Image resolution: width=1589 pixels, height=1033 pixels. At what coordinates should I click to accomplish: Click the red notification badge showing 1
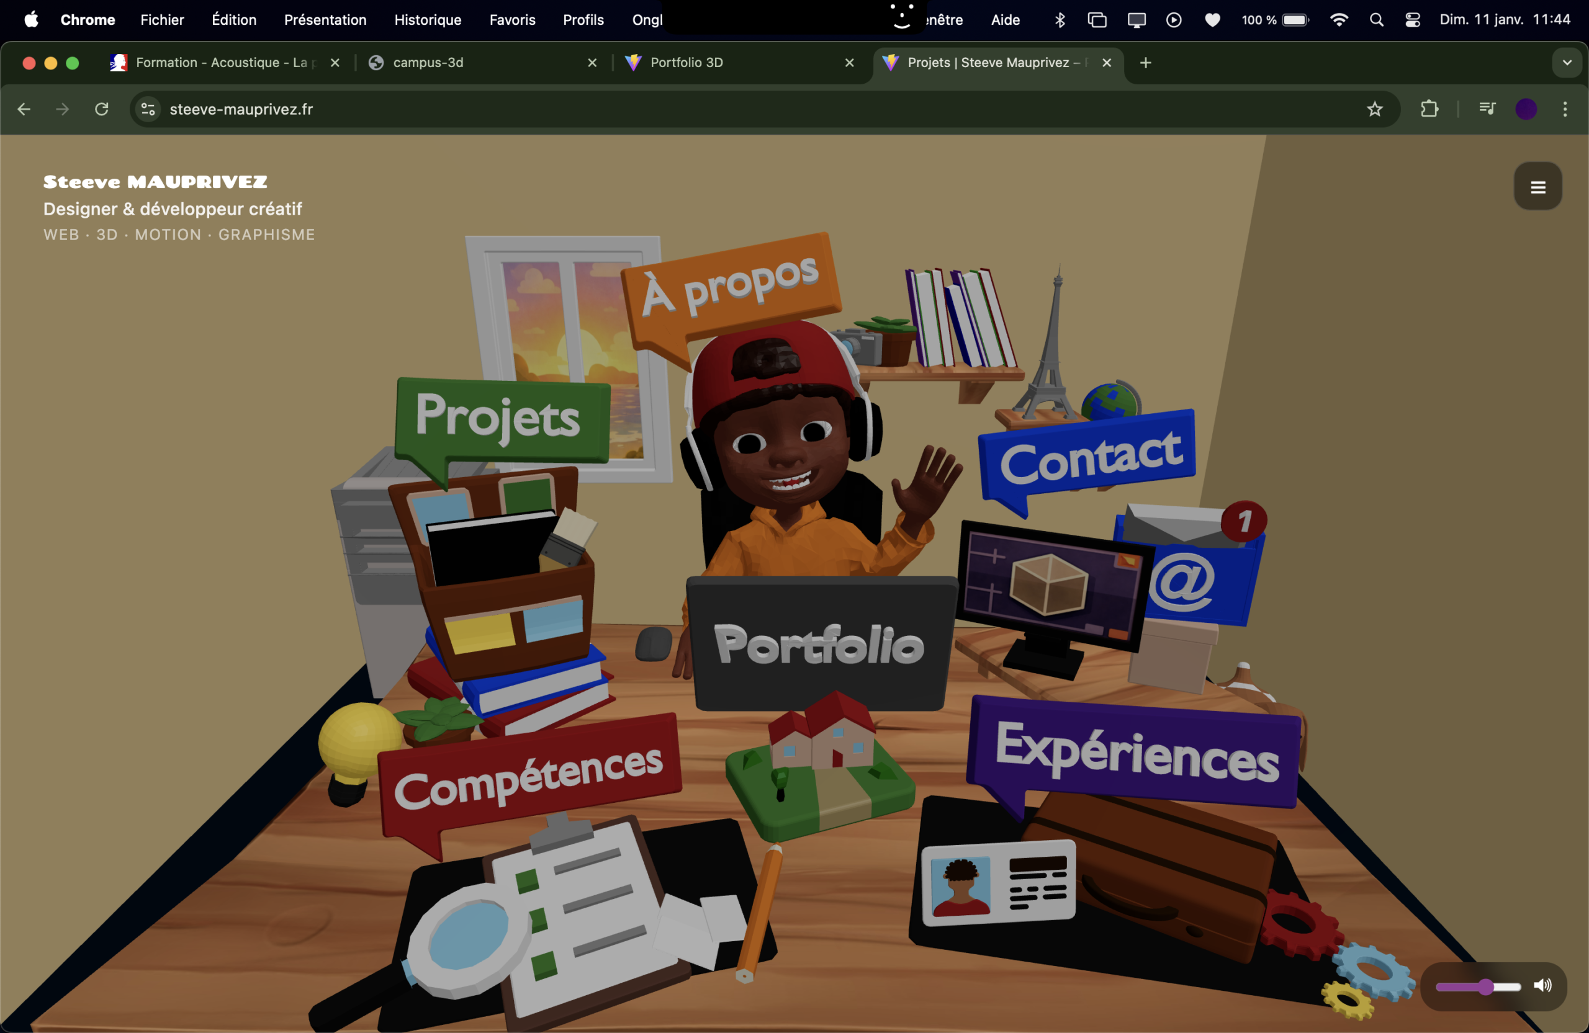tap(1244, 521)
